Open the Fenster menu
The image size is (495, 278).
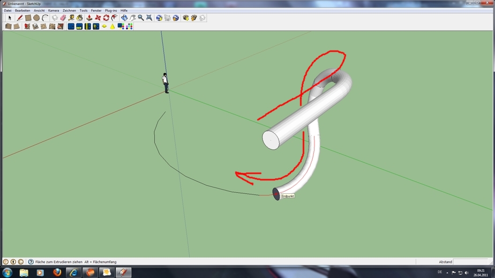96,10
